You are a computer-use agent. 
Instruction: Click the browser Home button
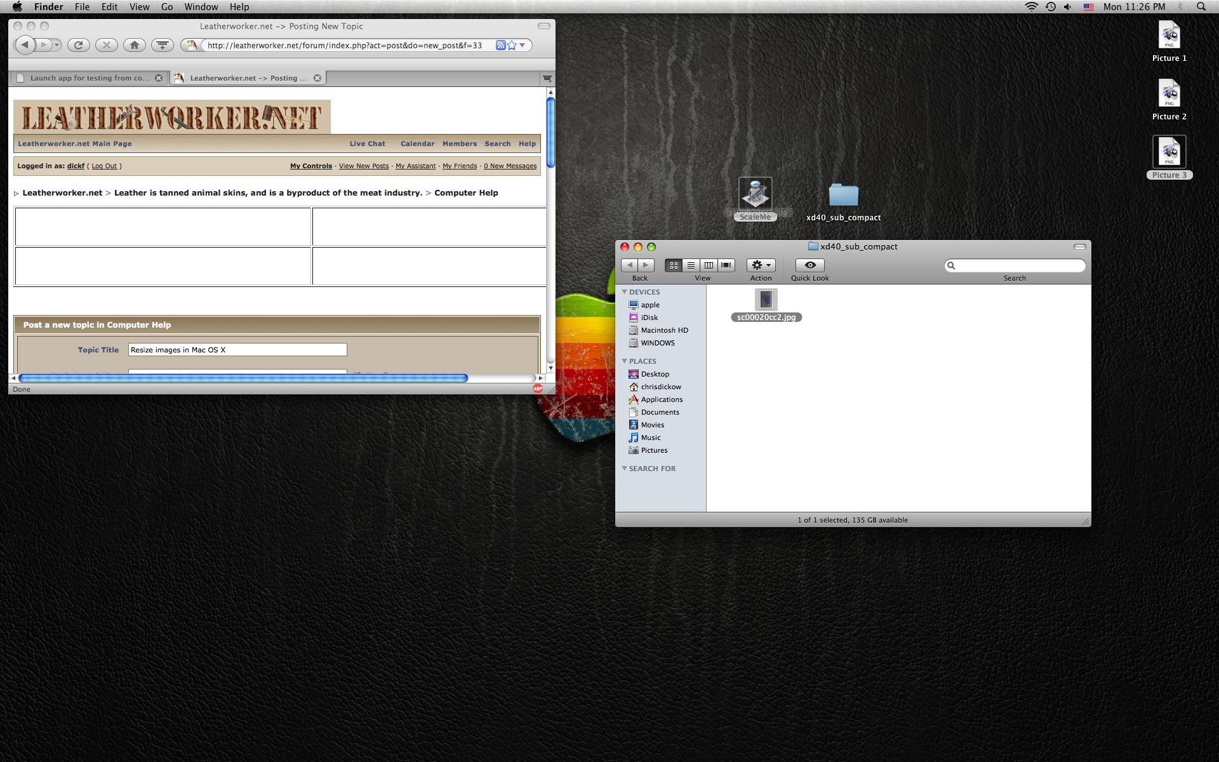[x=134, y=45]
